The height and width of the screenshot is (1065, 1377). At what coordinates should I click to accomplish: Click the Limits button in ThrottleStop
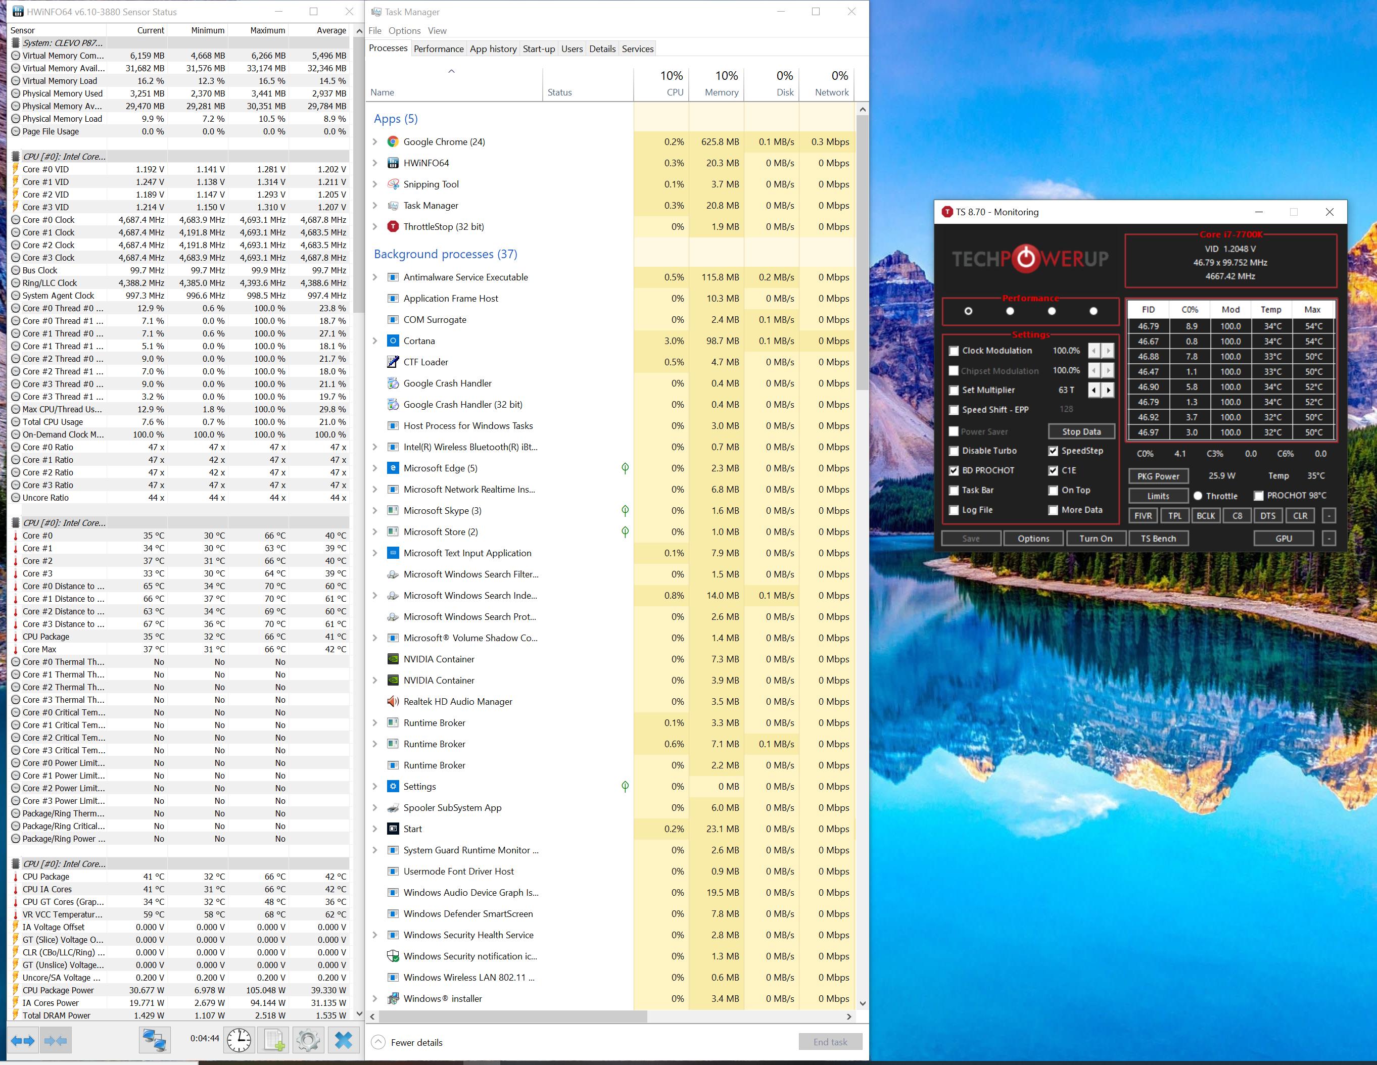tap(1158, 496)
